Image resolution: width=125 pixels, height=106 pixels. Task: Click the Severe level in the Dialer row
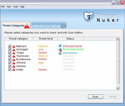[43, 70]
